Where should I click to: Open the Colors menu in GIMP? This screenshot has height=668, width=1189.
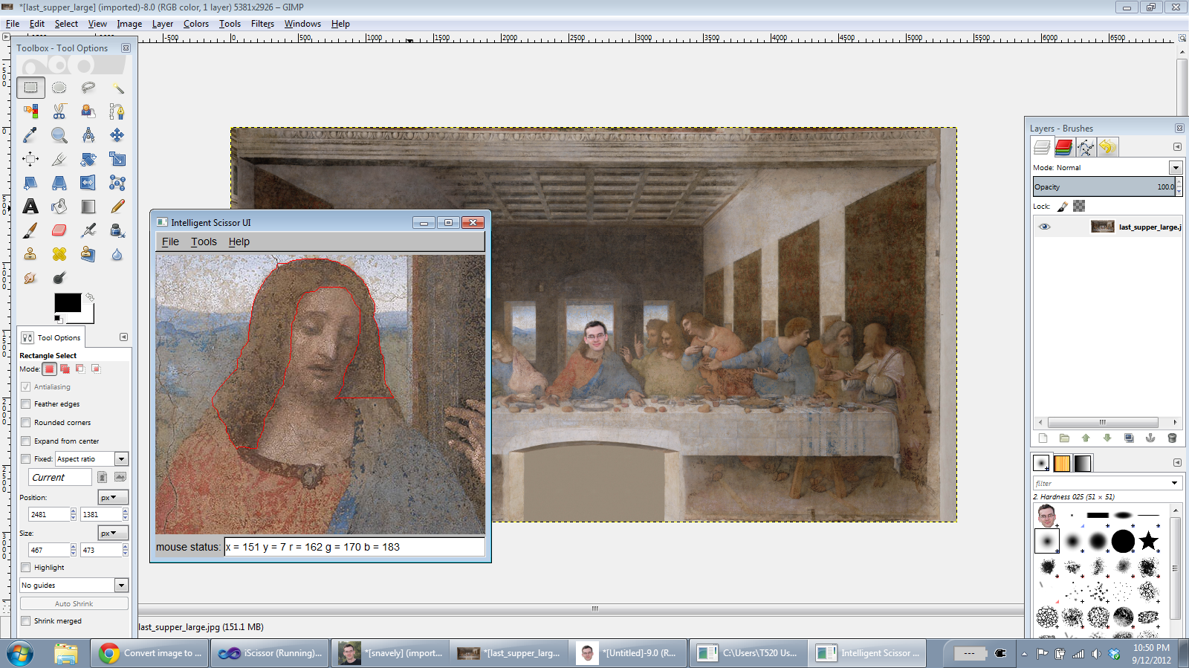(196, 24)
